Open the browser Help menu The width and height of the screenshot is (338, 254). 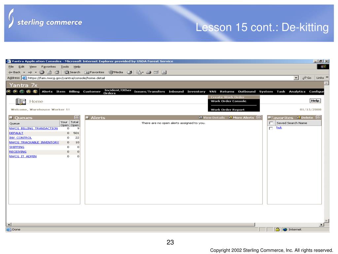(77, 67)
